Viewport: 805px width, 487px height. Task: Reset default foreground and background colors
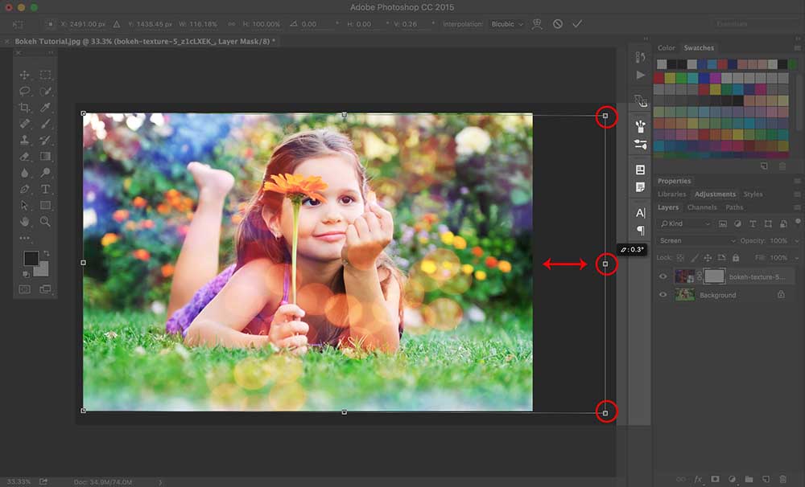click(25, 274)
